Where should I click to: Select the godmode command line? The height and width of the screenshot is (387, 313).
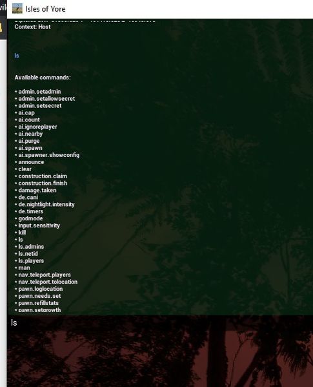point(30,218)
